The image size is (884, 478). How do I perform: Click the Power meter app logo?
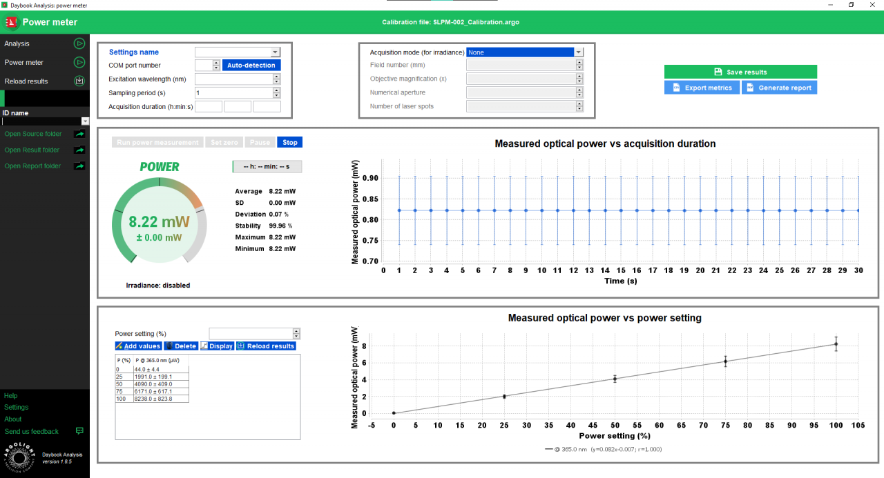11,22
